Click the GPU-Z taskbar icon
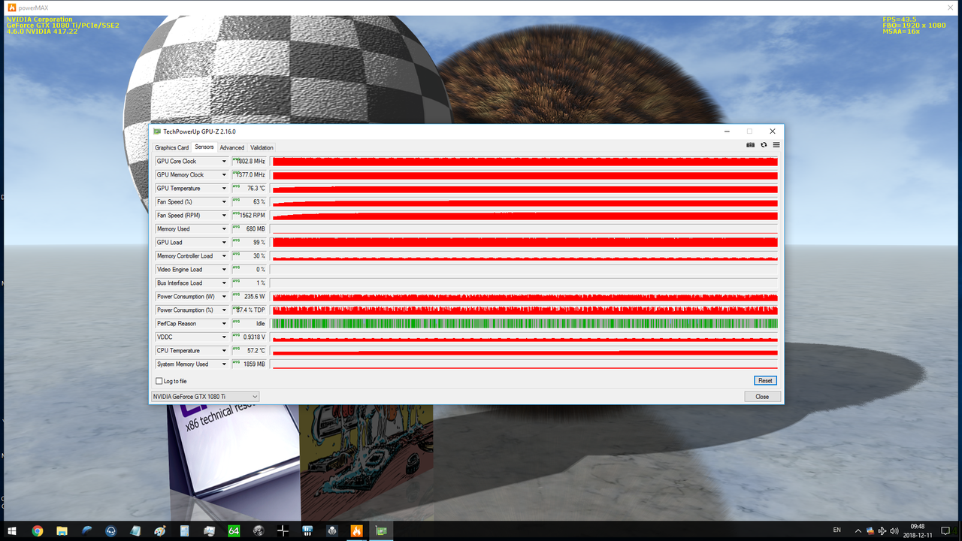 click(x=382, y=530)
